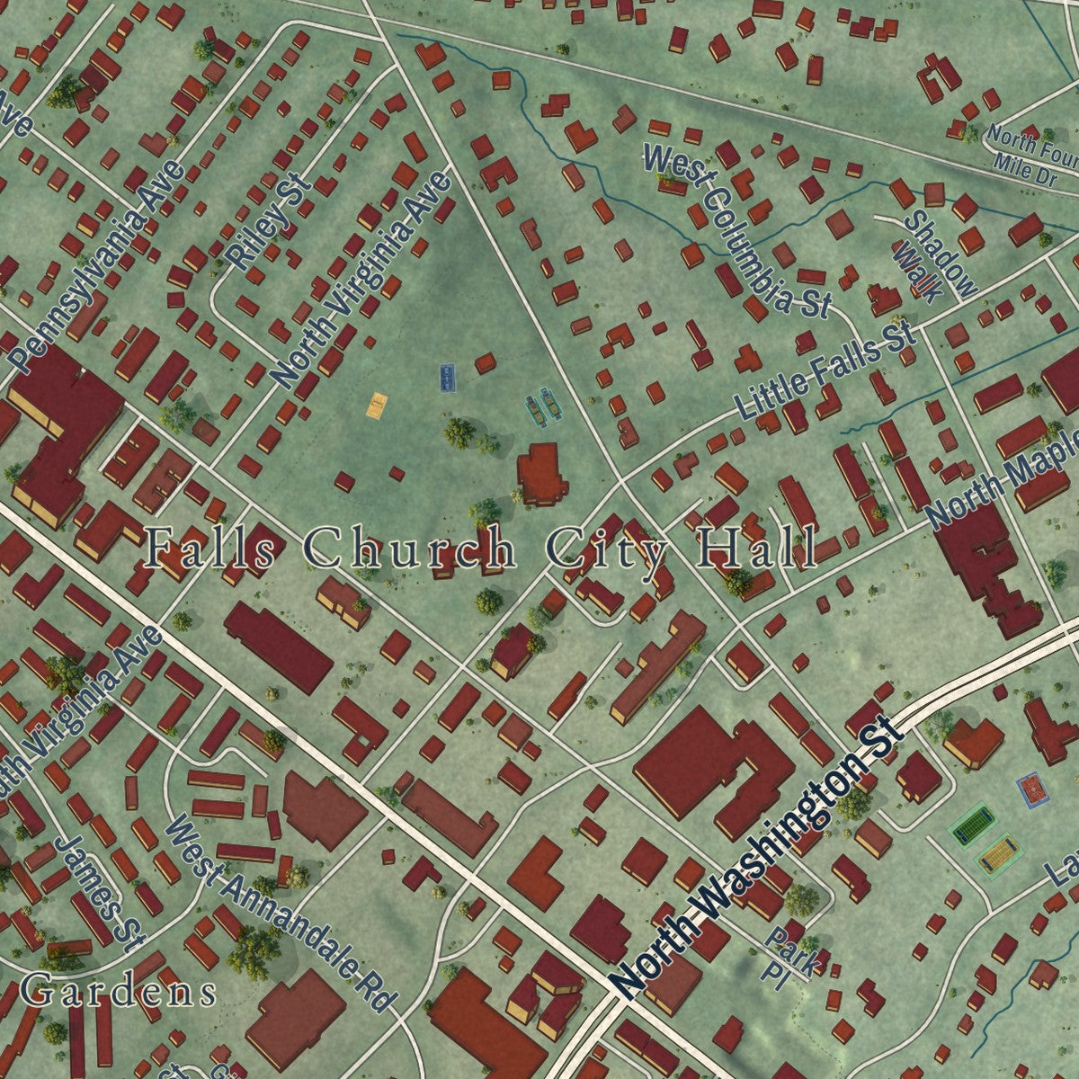Click the blue court in the park
This screenshot has height=1079, width=1079.
(x=448, y=378)
